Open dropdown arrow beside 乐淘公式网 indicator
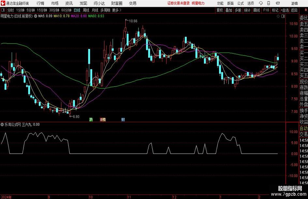 tap(2, 124)
